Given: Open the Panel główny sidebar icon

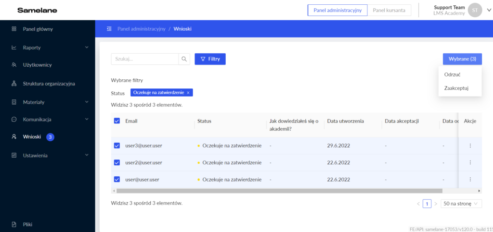Looking at the screenshot, I should pyautogui.click(x=14, y=29).
